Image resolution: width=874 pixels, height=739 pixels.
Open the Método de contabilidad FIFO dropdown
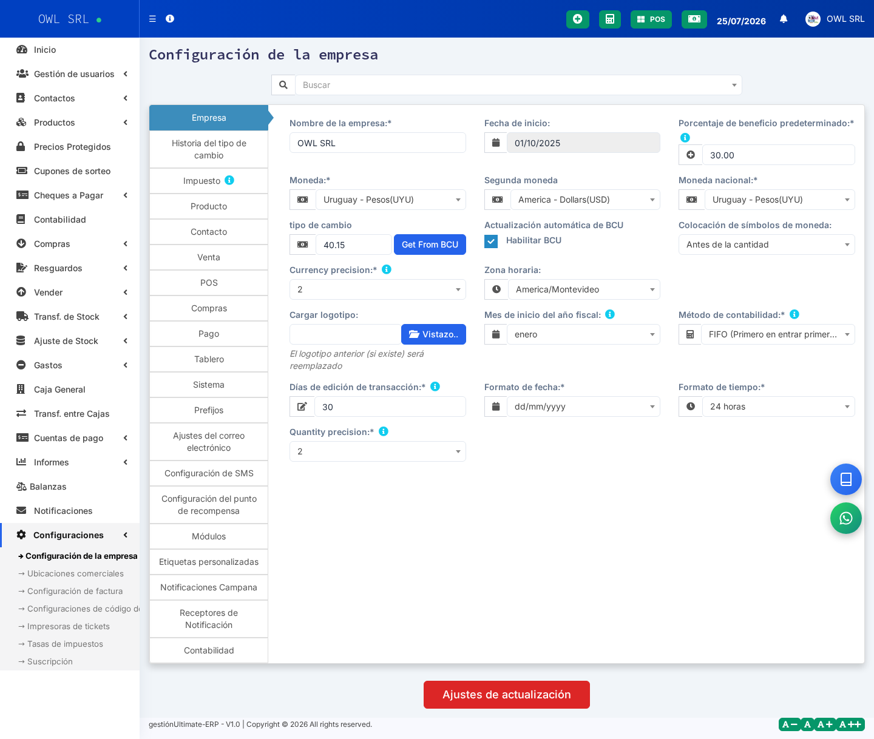click(778, 334)
